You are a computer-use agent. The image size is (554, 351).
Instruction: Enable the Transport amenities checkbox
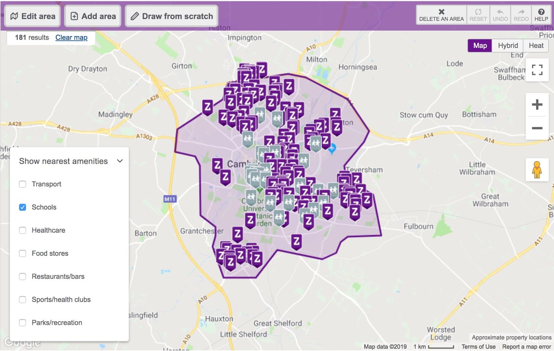[22, 184]
